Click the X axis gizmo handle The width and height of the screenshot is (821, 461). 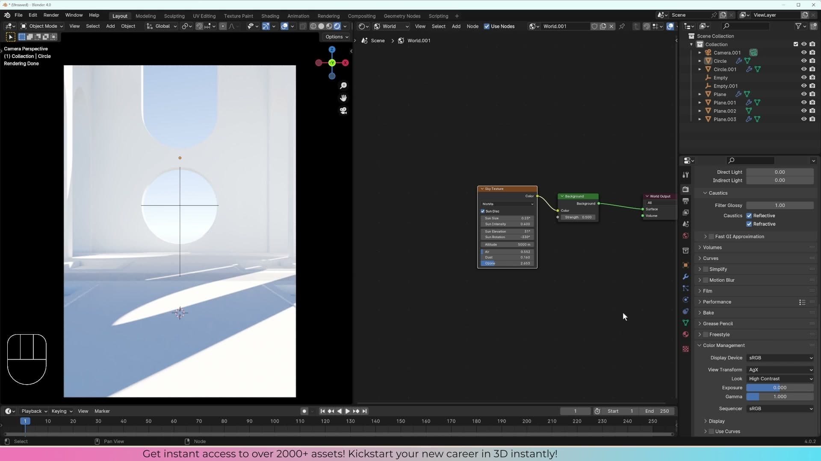point(346,63)
